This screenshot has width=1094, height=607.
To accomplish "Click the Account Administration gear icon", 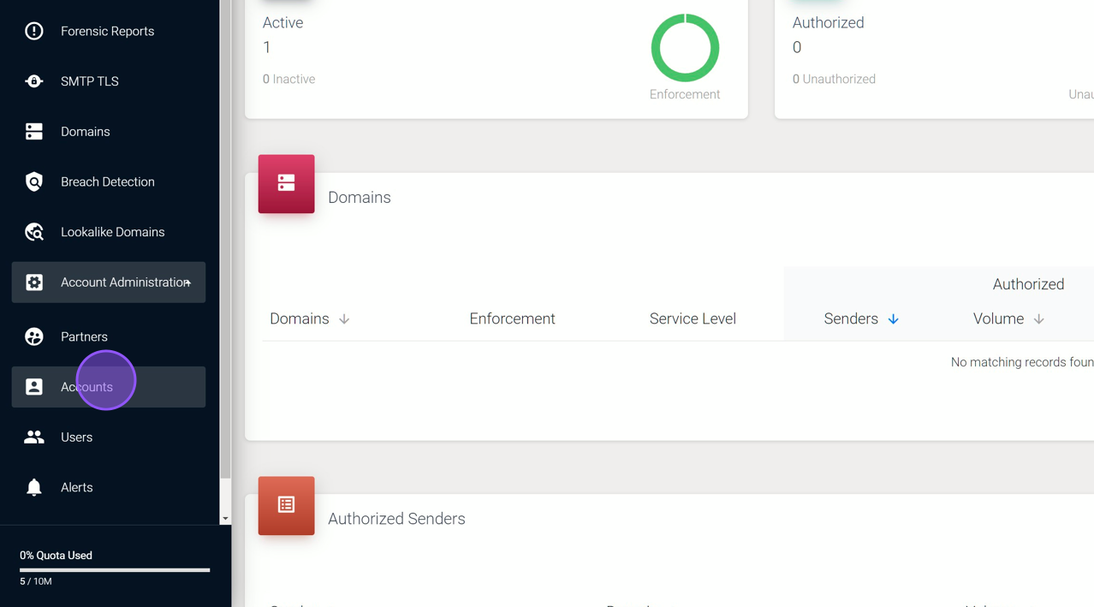I will point(33,282).
